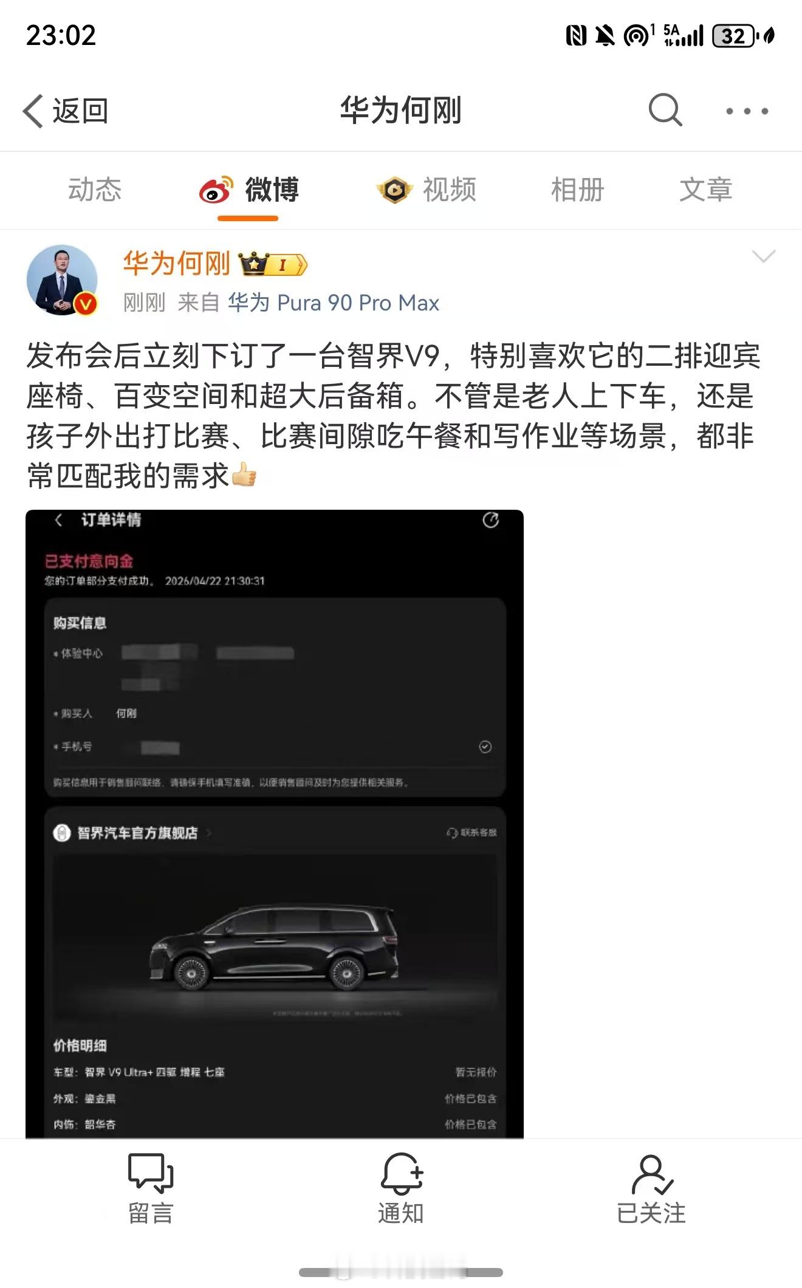802x1288 pixels.
Task: Tap phone number verified check circle
Action: 485,747
